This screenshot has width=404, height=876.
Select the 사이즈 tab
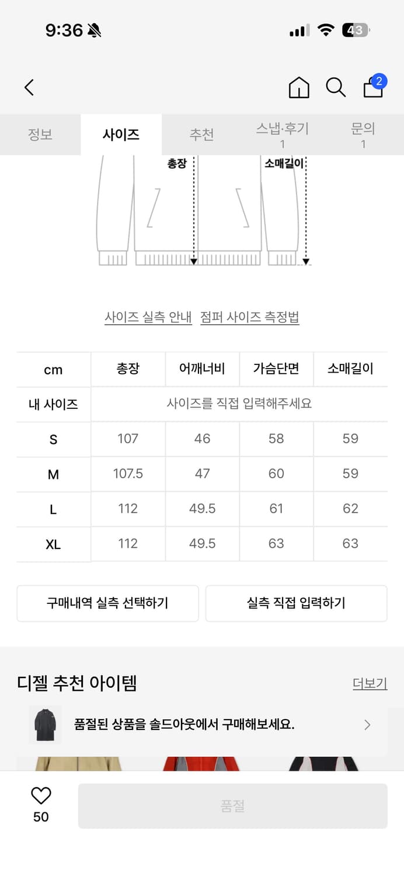coord(121,134)
